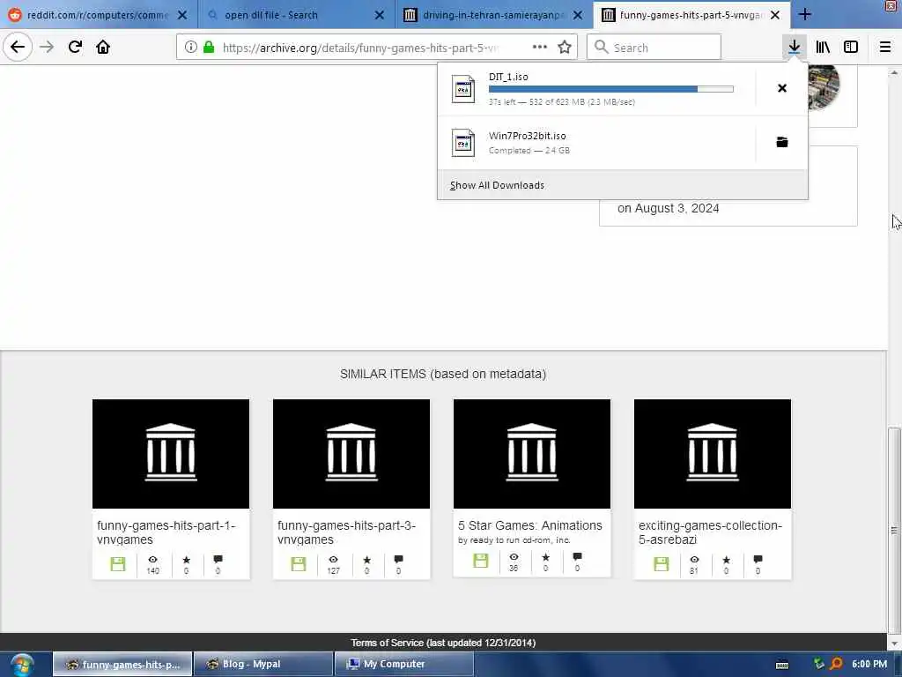Open the Windows Start button
The width and height of the screenshot is (902, 677).
tap(21, 665)
